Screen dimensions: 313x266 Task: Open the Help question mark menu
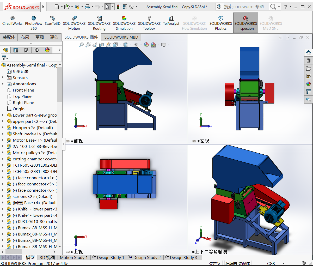286,7
